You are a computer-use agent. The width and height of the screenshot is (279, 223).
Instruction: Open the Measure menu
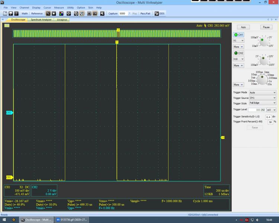click(59, 7)
